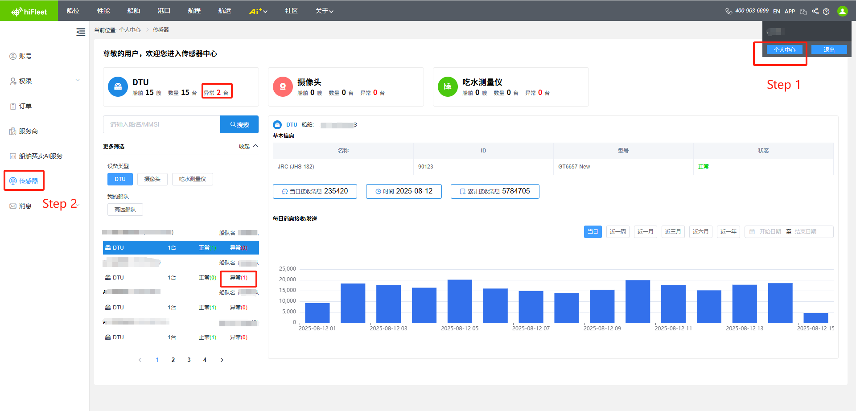Viewport: 856px width, 411px height.
Task: Open the 社区 top menu
Action: pyautogui.click(x=292, y=11)
